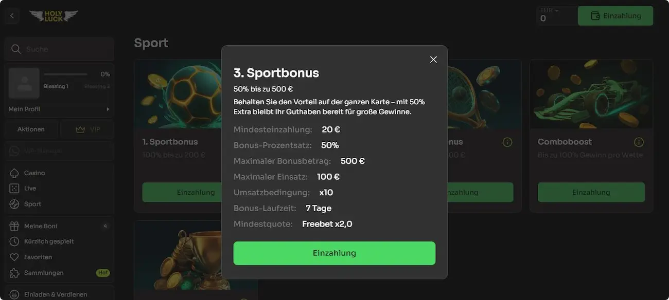
Task: Switch to the Aktionen tab
Action: [31, 129]
